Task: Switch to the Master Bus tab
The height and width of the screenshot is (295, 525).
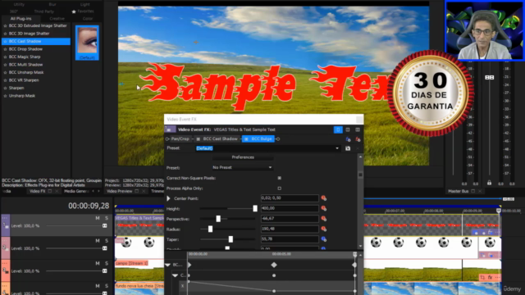Action: pos(458,191)
